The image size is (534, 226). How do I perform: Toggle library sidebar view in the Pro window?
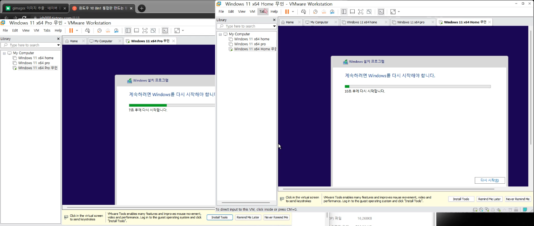[128, 30]
